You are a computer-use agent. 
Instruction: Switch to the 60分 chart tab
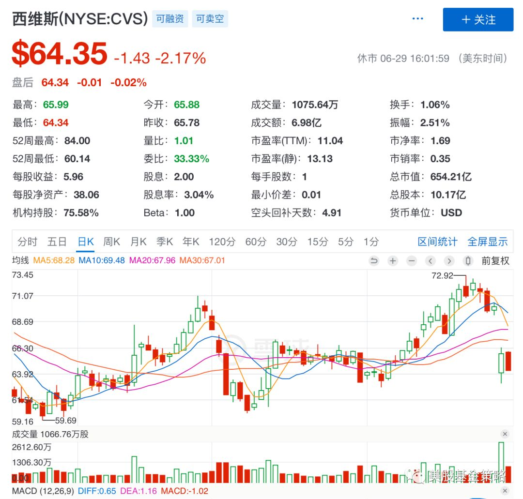(x=256, y=242)
